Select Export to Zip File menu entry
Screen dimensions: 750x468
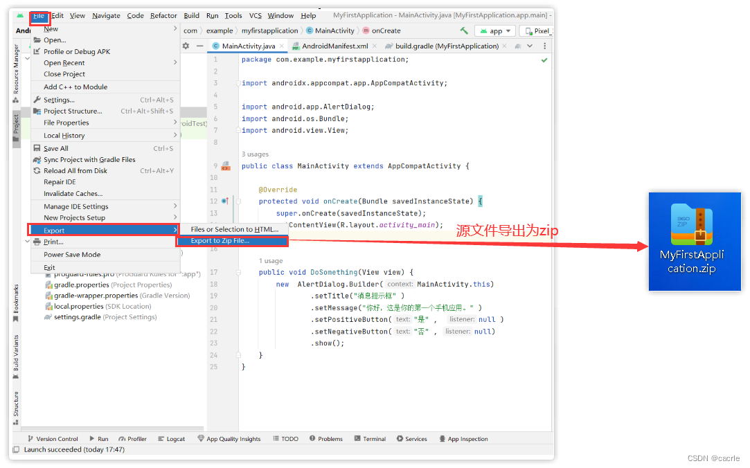pyautogui.click(x=233, y=241)
